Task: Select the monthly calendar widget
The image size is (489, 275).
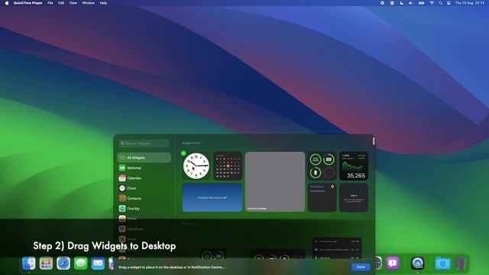Action: pos(228,167)
